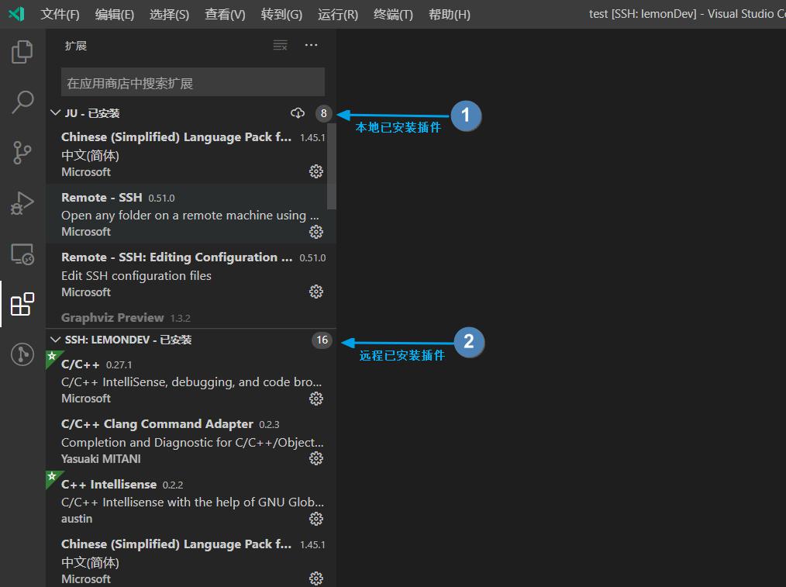Viewport: 786px width, 587px height.
Task: Focus the 在应用商店中搜索扩展 search box
Action: pos(193,82)
